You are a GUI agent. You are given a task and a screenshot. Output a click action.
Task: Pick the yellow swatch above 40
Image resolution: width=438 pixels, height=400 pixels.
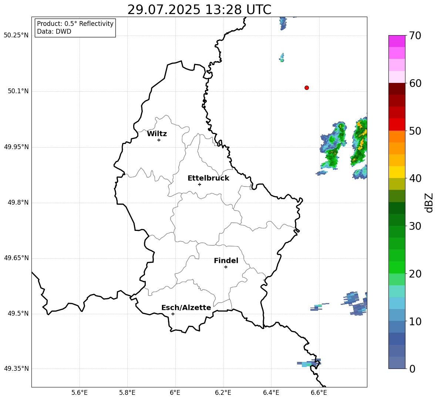pyautogui.click(x=397, y=172)
